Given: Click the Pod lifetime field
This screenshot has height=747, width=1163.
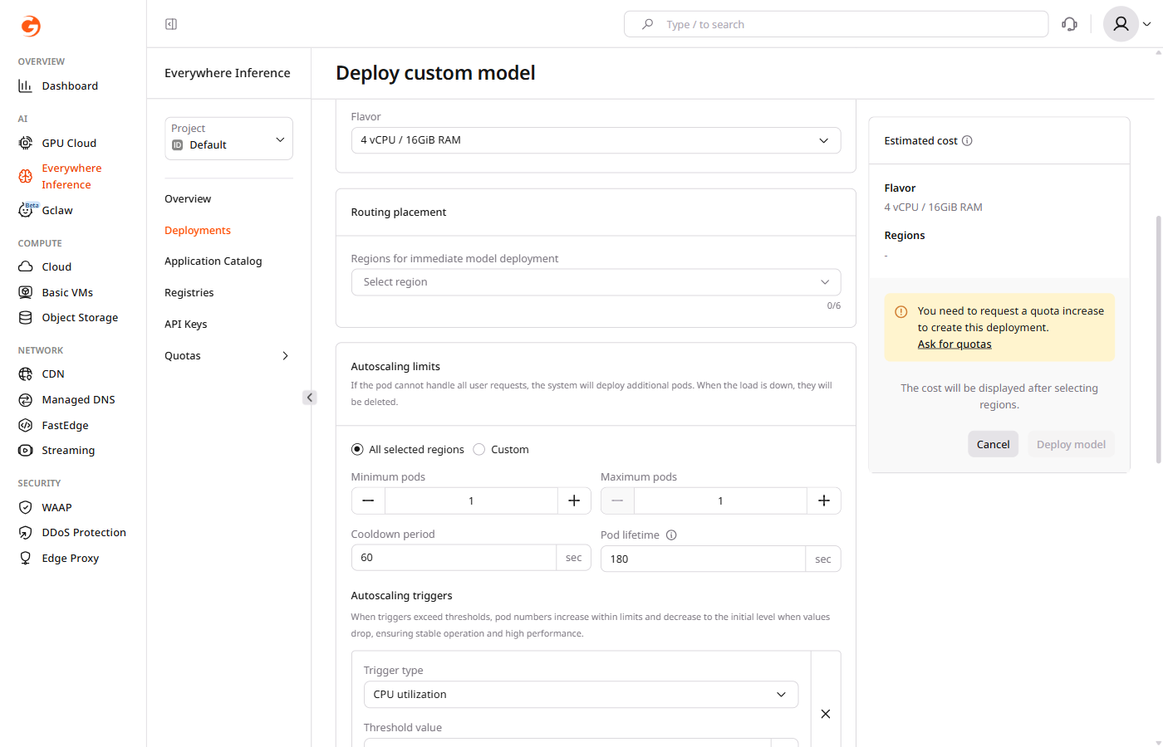Looking at the screenshot, I should pos(703,559).
